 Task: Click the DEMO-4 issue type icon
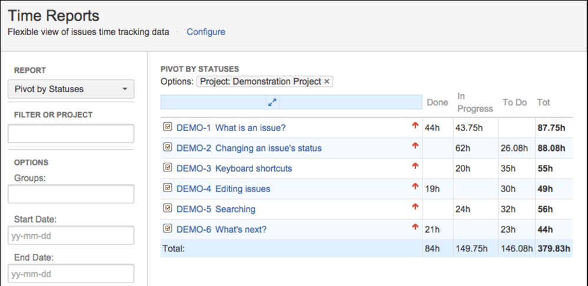pos(168,189)
